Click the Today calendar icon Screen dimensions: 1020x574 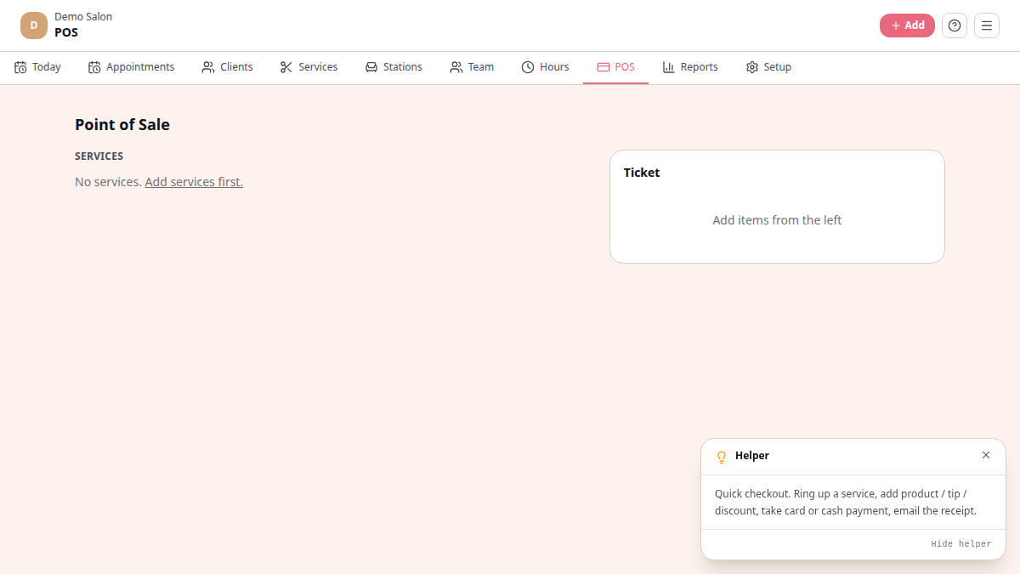20,67
